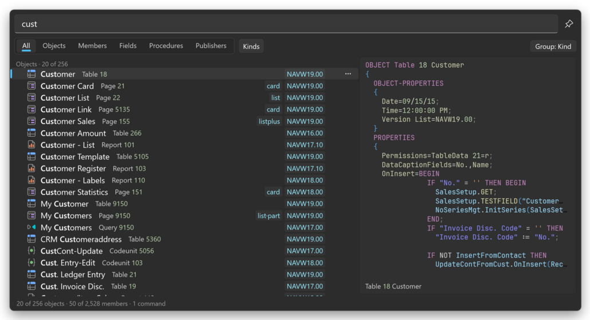Click the Table 18 Customer preview caption
The width and height of the screenshot is (590, 320).
pyautogui.click(x=393, y=286)
